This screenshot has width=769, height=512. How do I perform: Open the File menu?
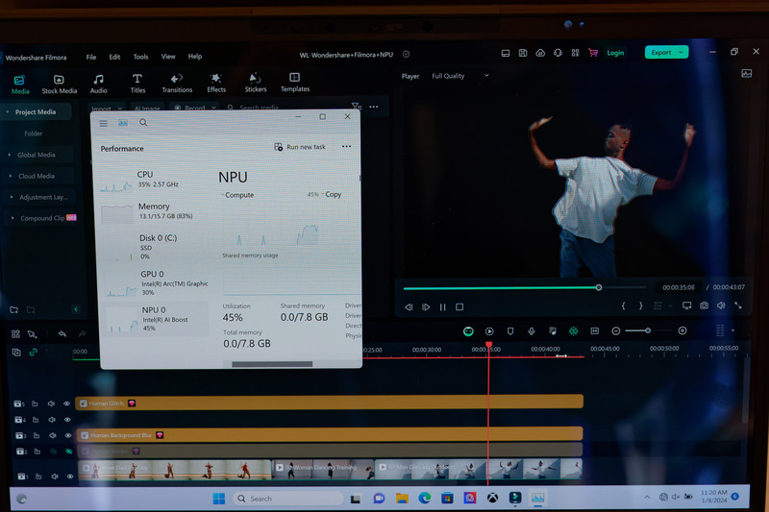coord(91,57)
